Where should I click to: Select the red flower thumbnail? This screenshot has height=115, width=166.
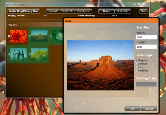point(18,36)
